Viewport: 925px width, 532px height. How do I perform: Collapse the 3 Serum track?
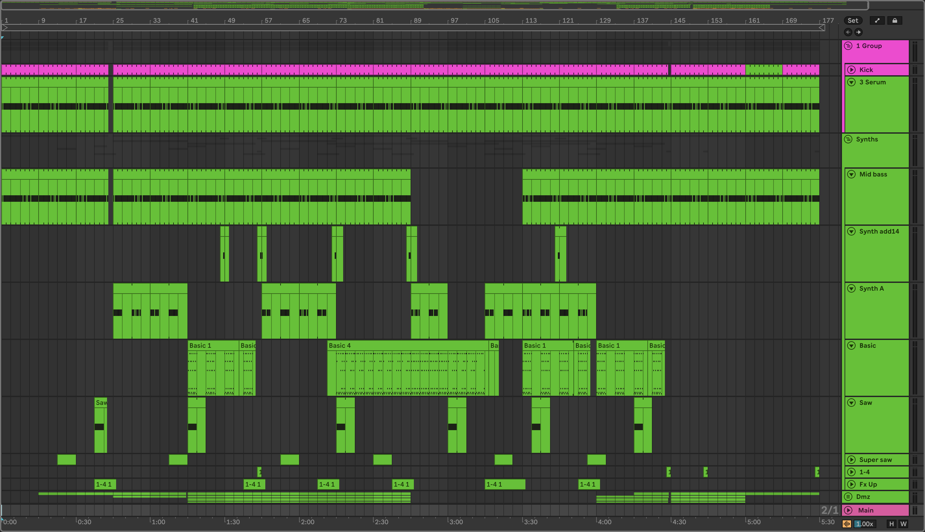pyautogui.click(x=851, y=82)
